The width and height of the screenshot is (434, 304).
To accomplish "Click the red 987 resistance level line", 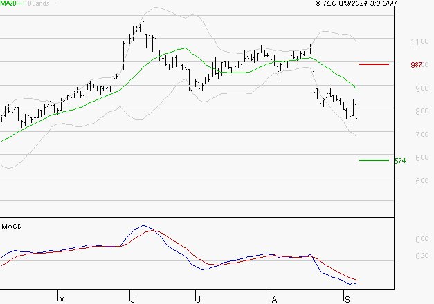I will click(374, 64).
